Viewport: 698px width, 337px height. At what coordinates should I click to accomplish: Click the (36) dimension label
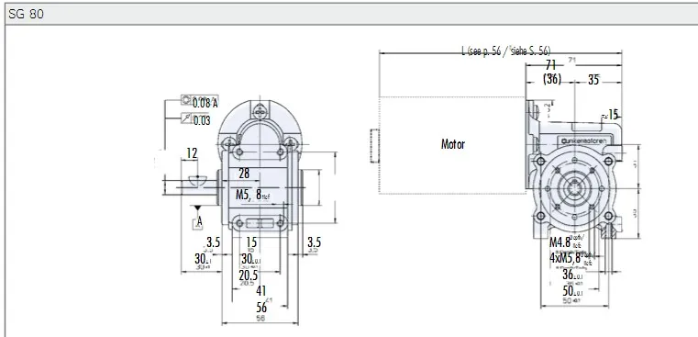552,79
